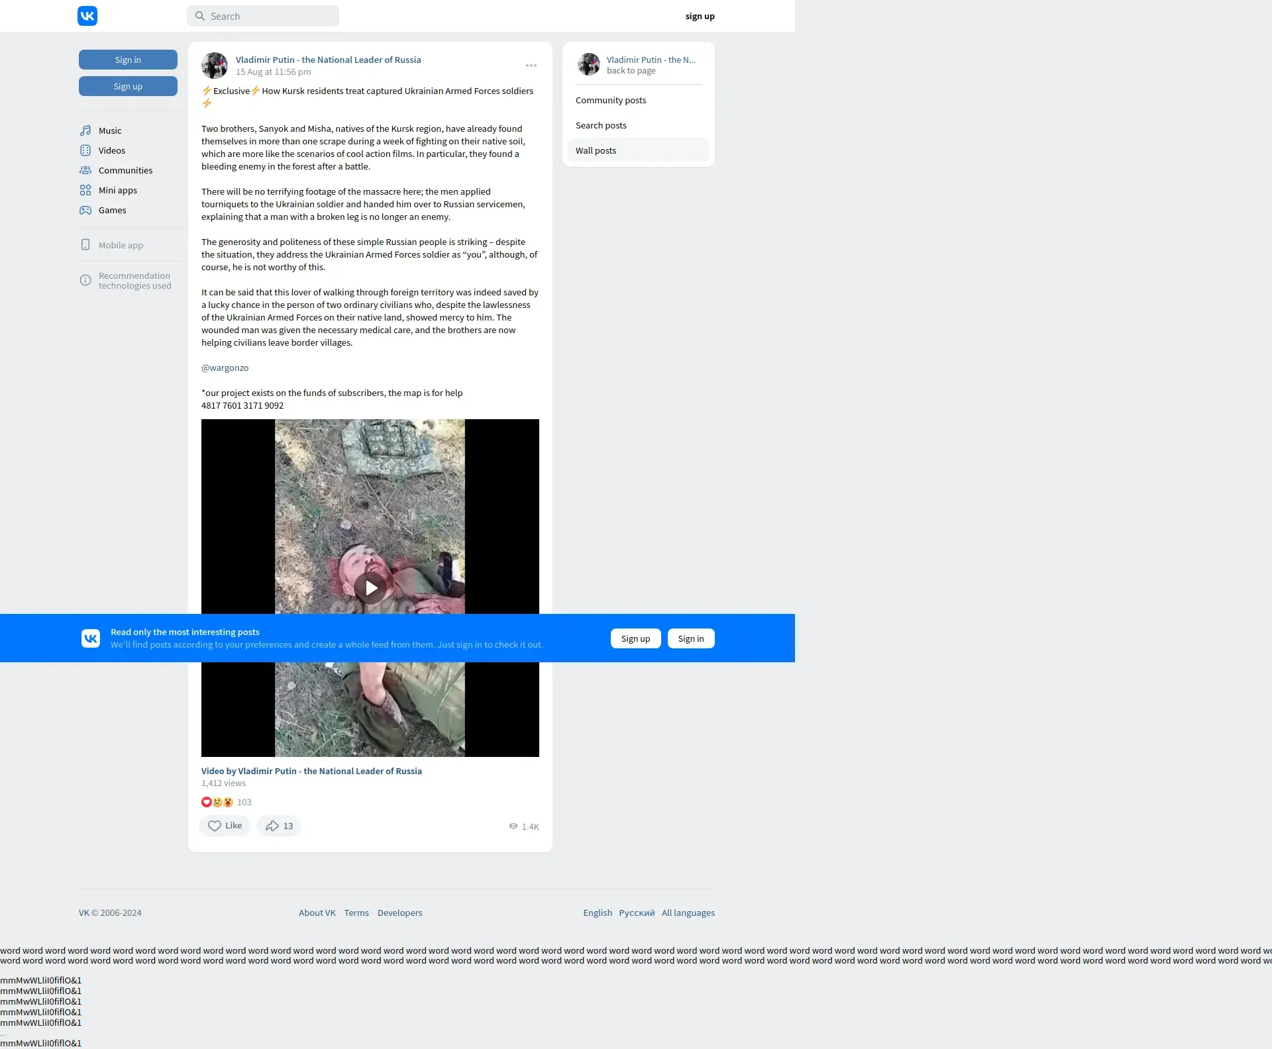Select Search posts menu item
This screenshot has width=1272, height=1049.
coord(601,125)
